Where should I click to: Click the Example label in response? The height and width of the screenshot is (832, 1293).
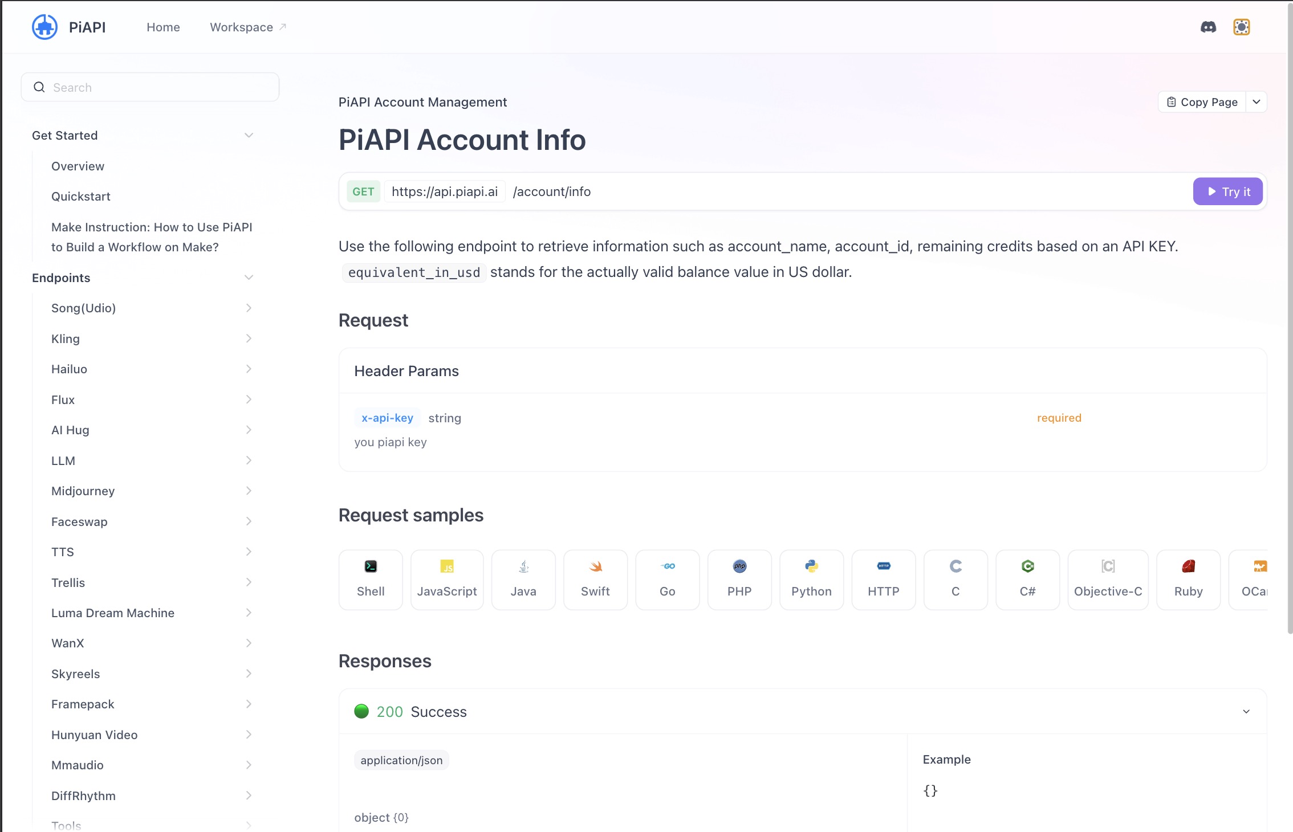click(946, 759)
